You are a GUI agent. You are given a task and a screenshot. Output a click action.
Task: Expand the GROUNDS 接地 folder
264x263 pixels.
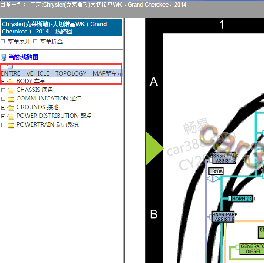tap(3, 107)
